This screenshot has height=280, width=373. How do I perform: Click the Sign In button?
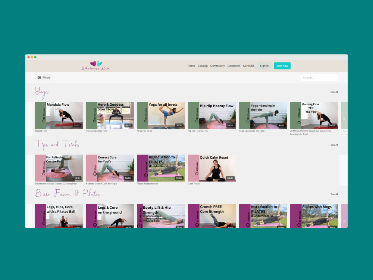[264, 66]
